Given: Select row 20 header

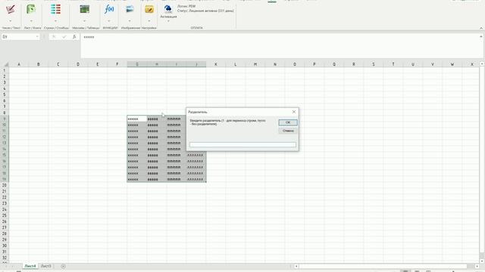Looking at the screenshot, I should [x=5, y=185].
